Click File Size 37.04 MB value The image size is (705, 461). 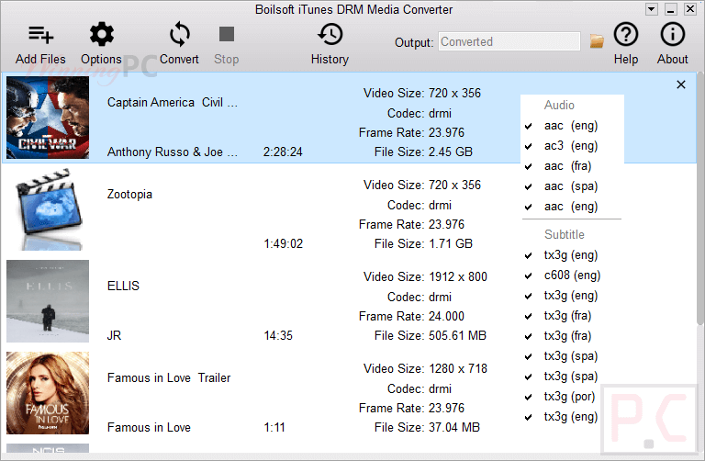[x=454, y=427]
